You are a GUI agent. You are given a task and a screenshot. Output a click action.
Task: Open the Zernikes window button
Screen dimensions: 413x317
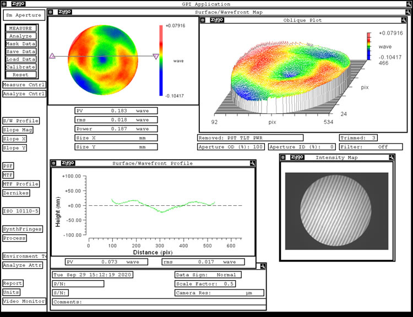(16, 193)
